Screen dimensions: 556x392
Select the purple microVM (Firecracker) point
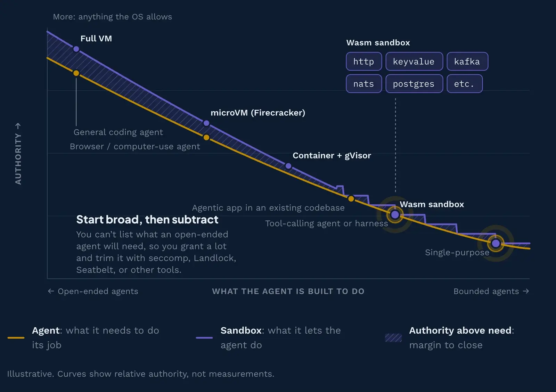[x=206, y=123]
